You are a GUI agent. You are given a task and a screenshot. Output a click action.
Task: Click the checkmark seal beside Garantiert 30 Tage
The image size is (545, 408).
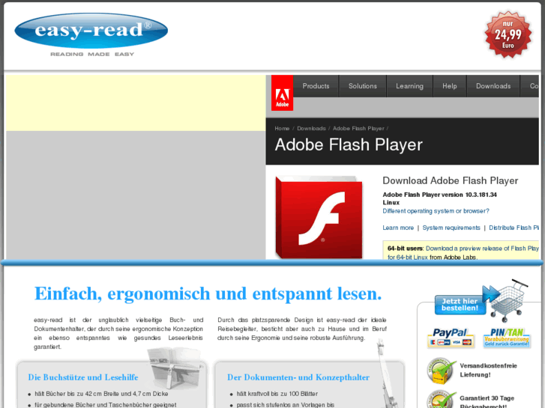point(441,399)
